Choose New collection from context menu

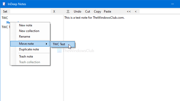pyautogui.click(x=30, y=31)
